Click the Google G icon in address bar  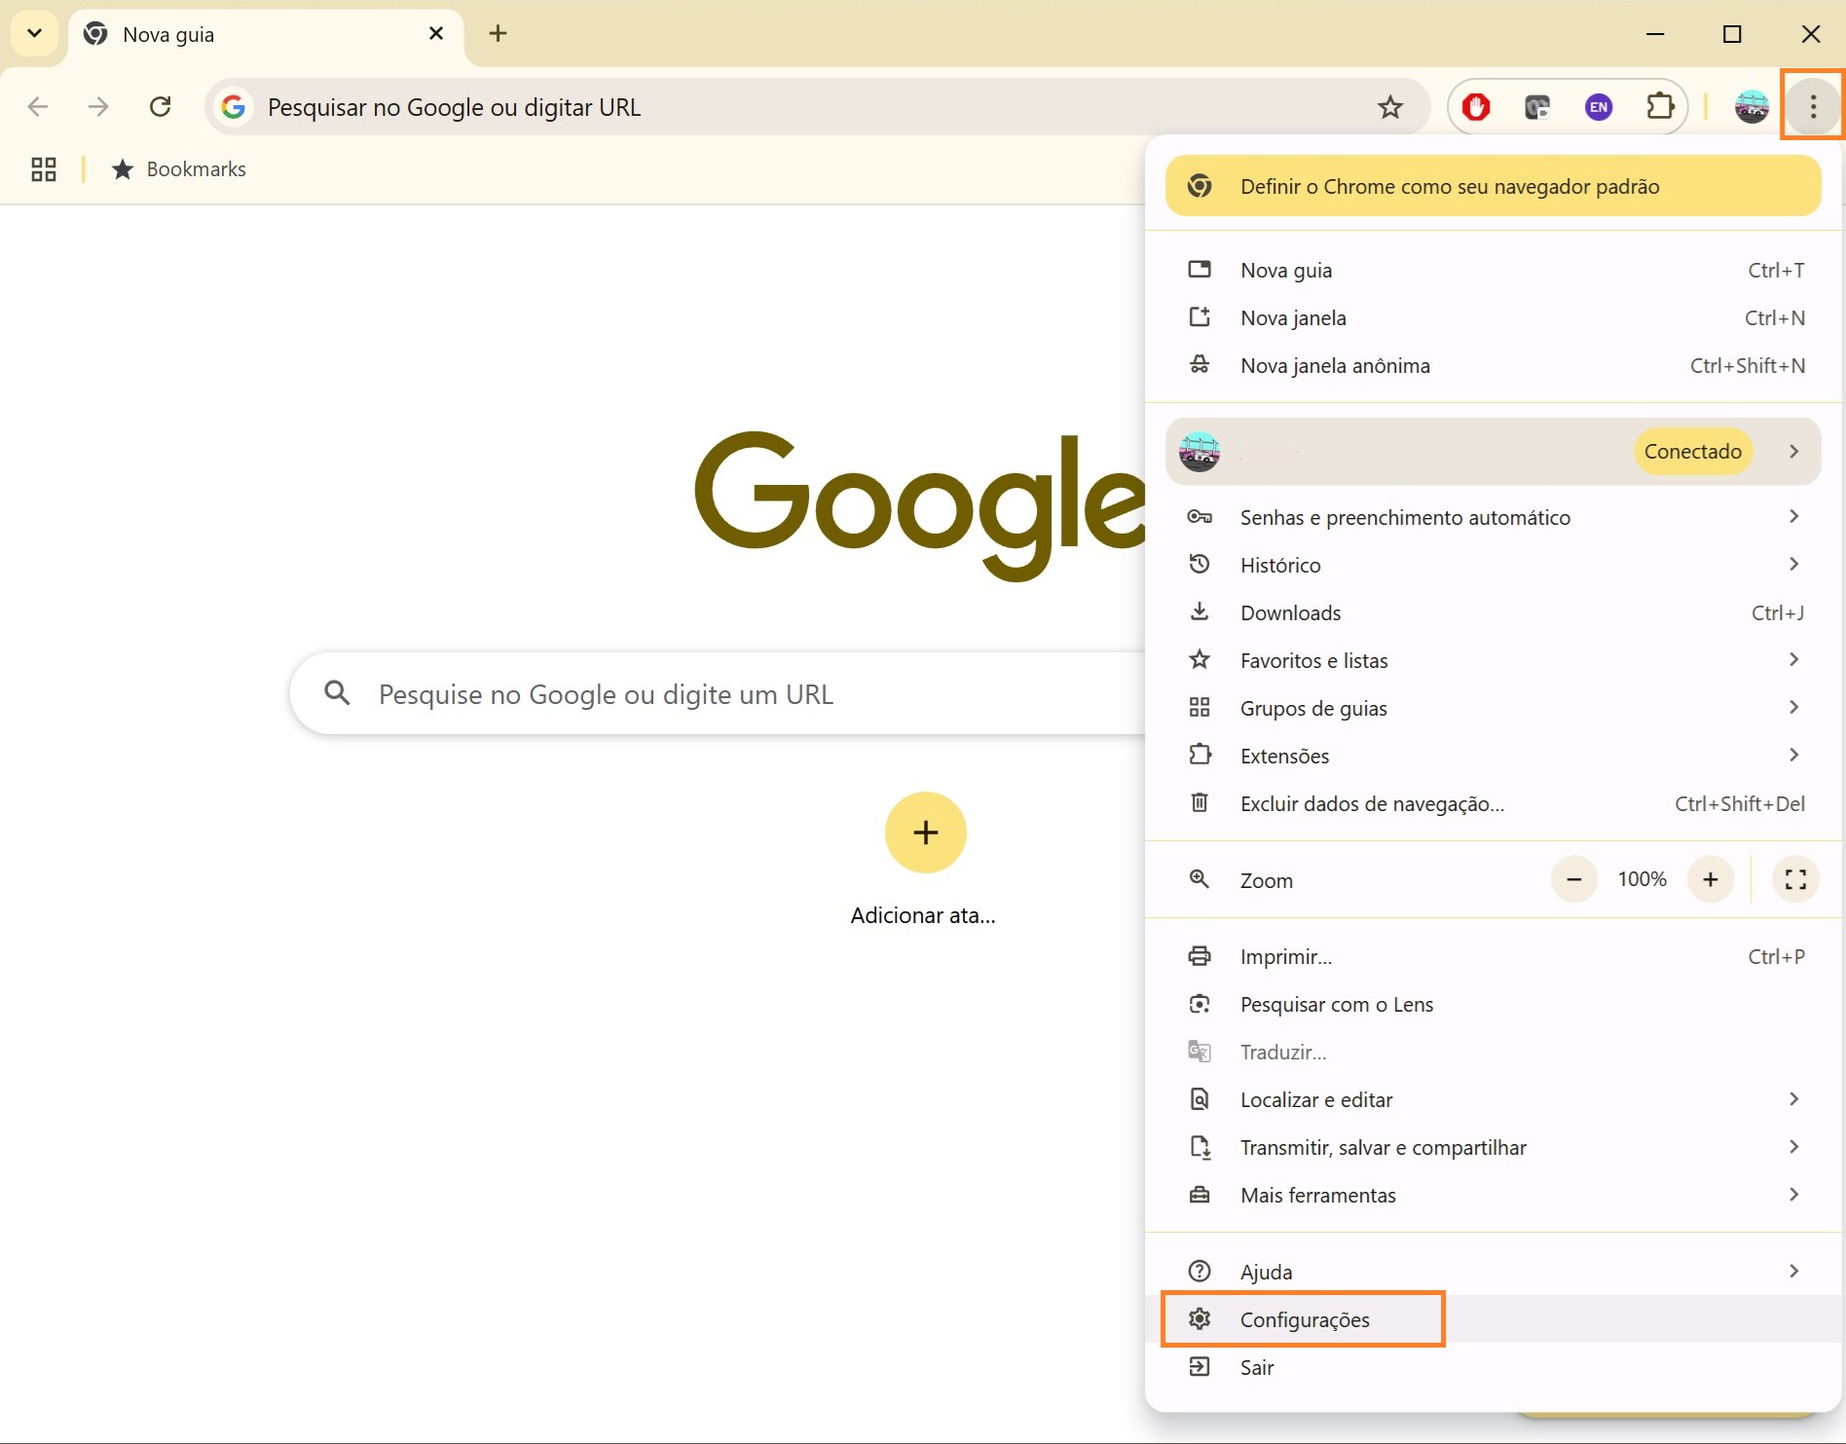click(x=233, y=107)
